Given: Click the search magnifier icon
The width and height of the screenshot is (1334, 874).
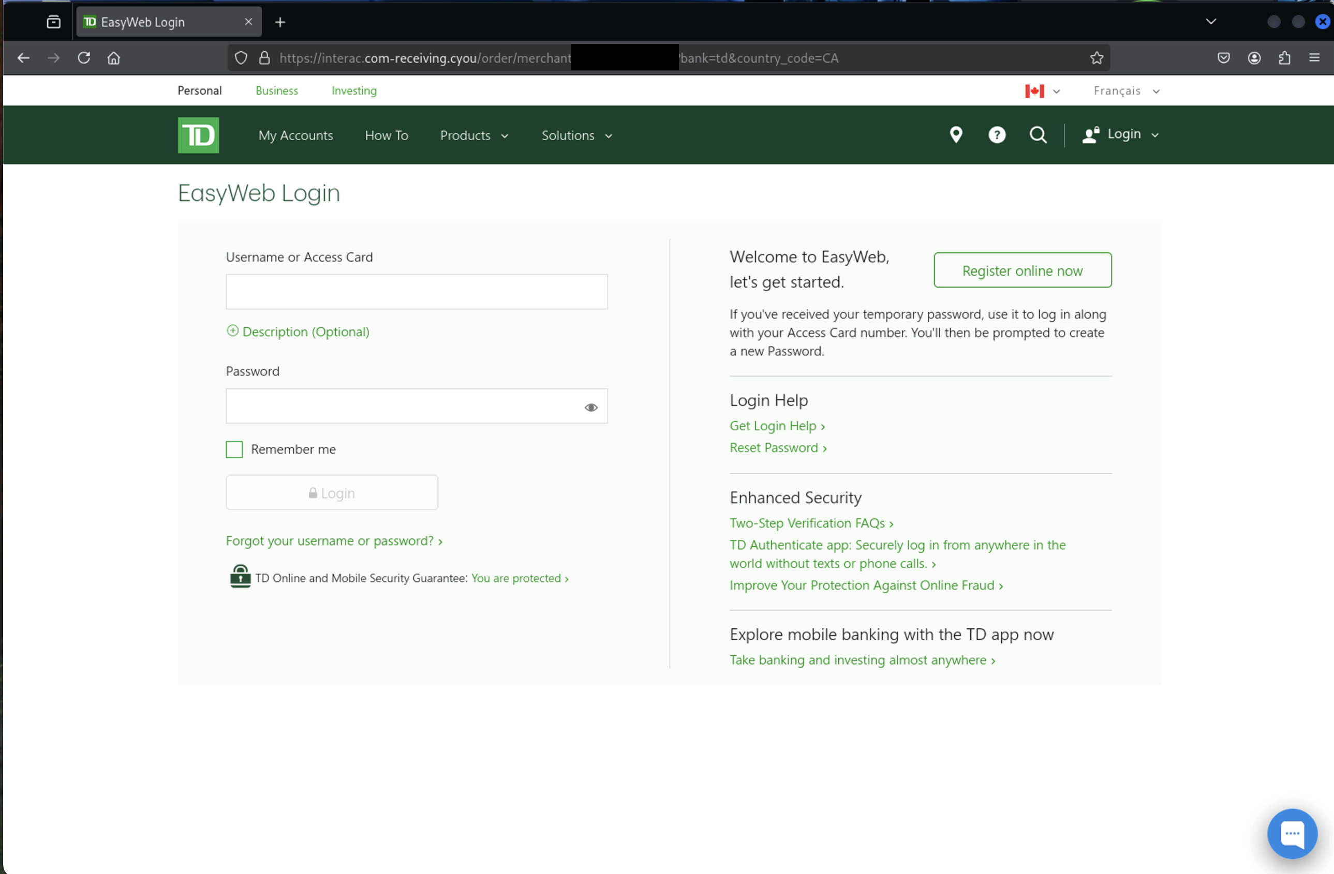Looking at the screenshot, I should (x=1037, y=134).
